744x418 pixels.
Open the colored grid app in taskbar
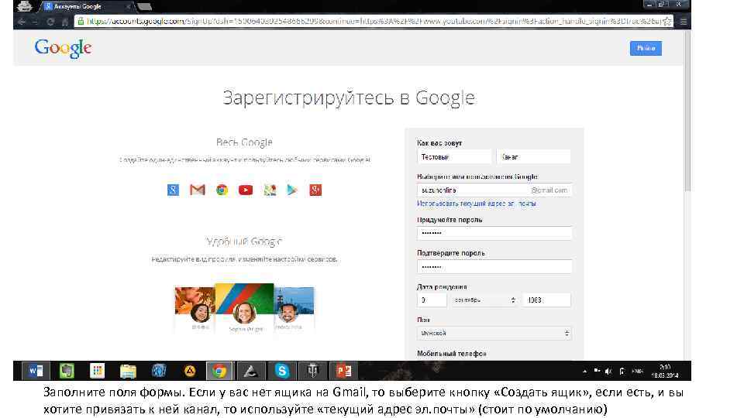click(98, 371)
